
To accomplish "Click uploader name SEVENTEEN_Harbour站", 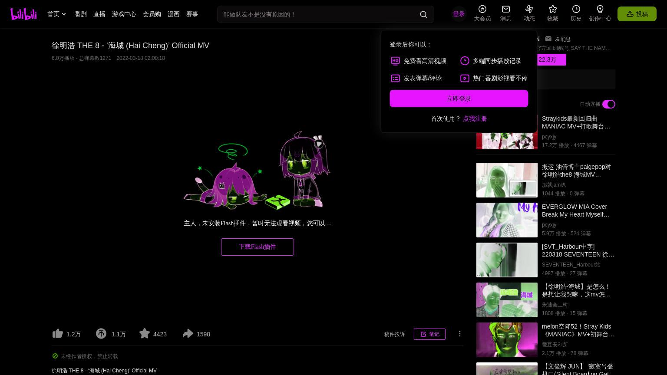I will pyautogui.click(x=571, y=265).
